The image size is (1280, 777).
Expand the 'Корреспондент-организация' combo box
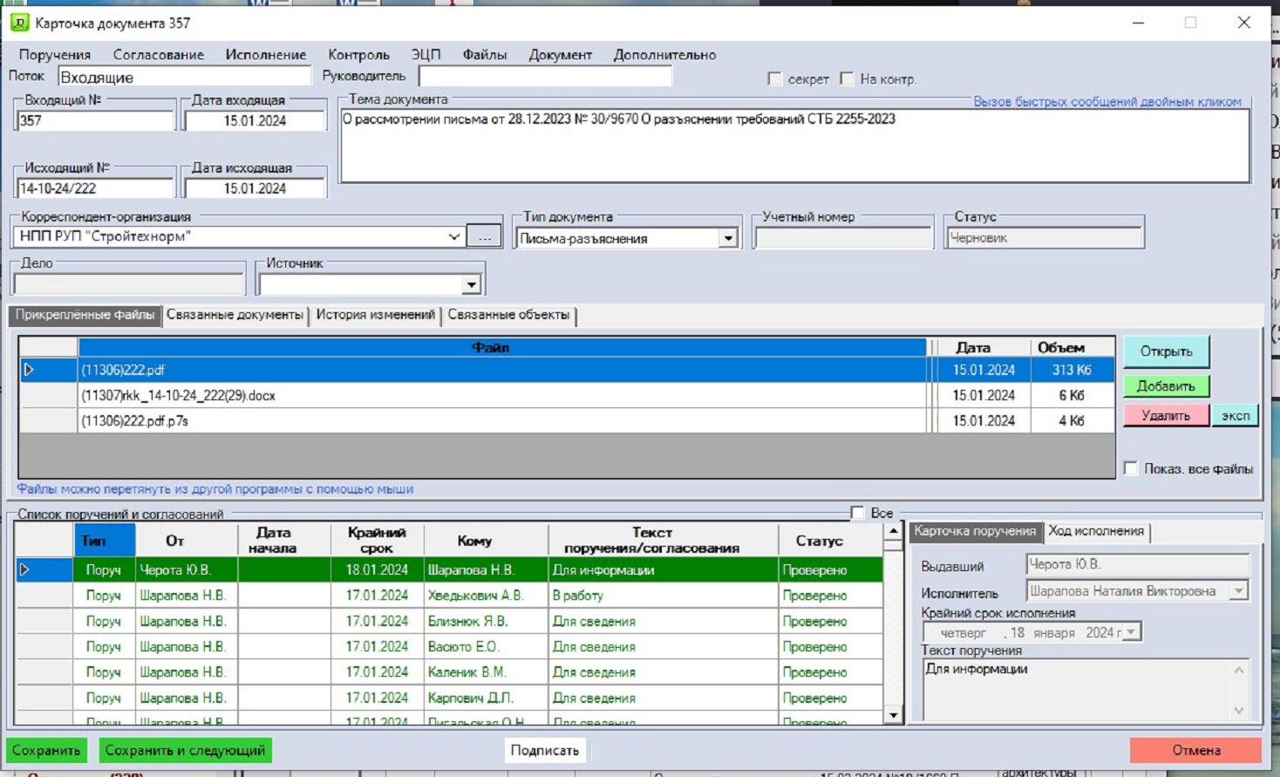tap(453, 236)
